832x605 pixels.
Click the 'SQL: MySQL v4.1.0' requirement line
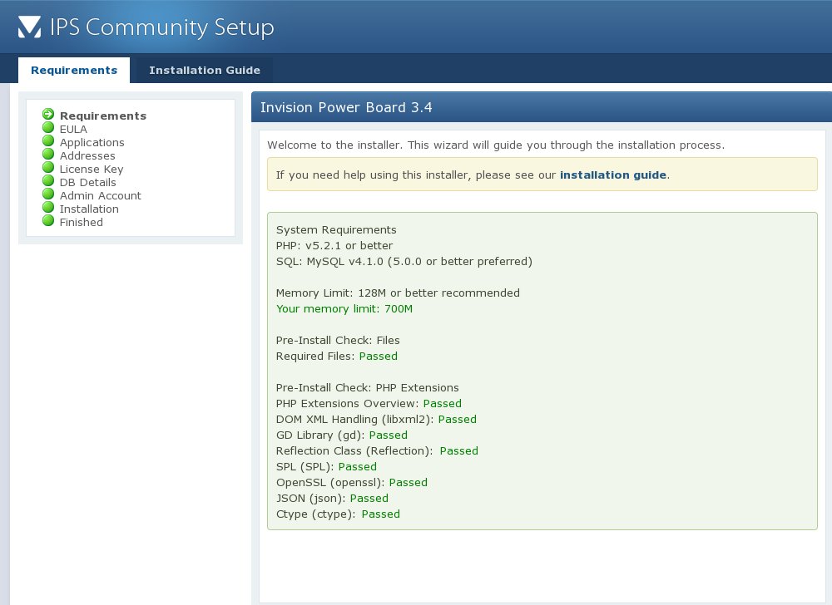point(404,261)
